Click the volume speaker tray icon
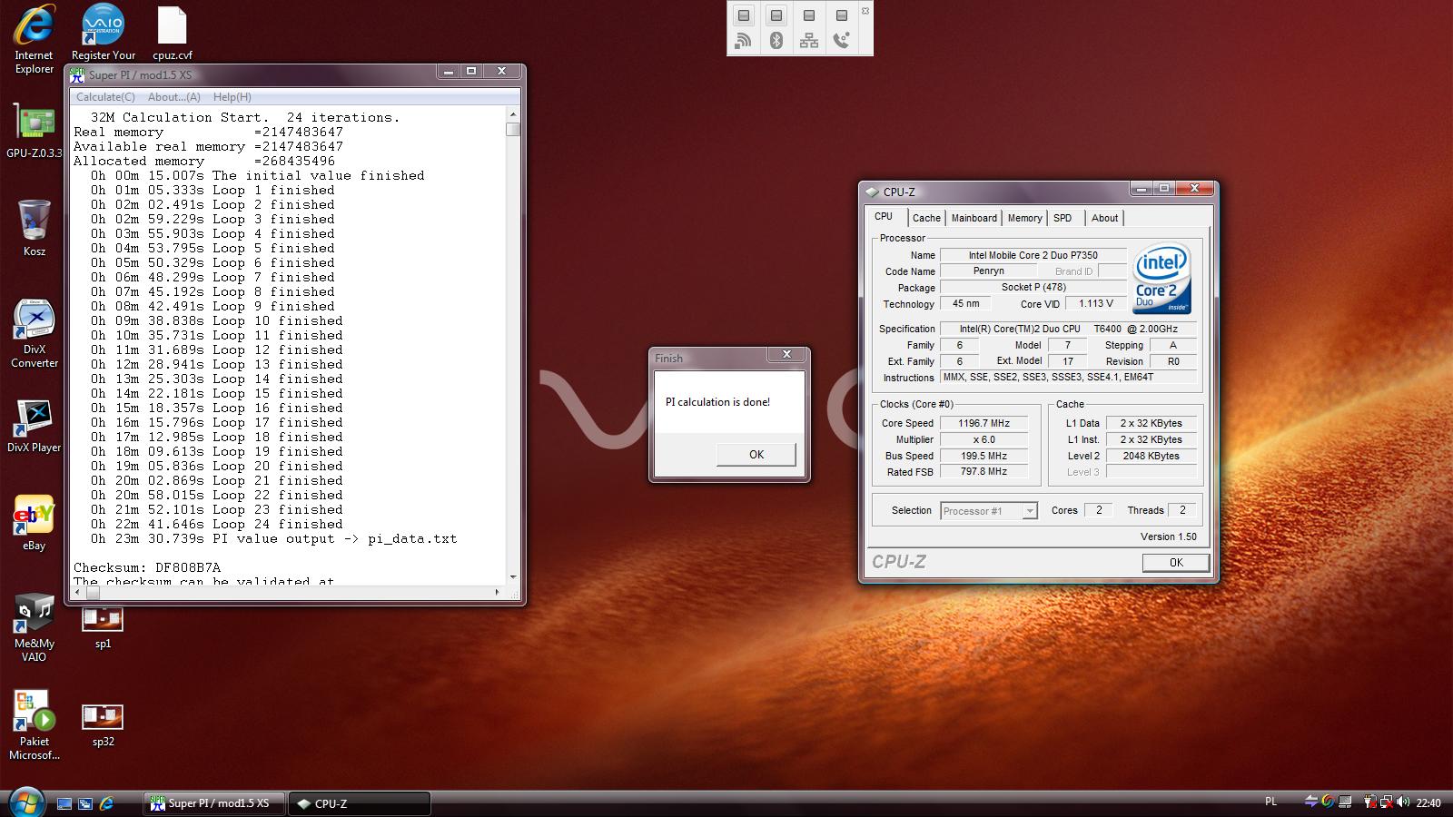This screenshot has height=817, width=1453. pos(1403,802)
